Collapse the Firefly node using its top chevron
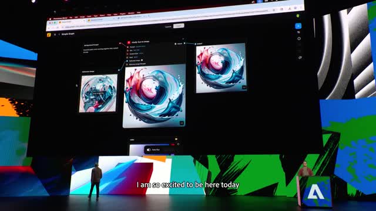This screenshot has height=211, width=376. point(183,39)
